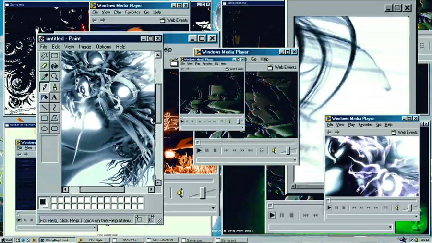The height and width of the screenshot is (243, 432).
Task: Activate the Magnifier tool in Paint
Action: (x=55, y=76)
